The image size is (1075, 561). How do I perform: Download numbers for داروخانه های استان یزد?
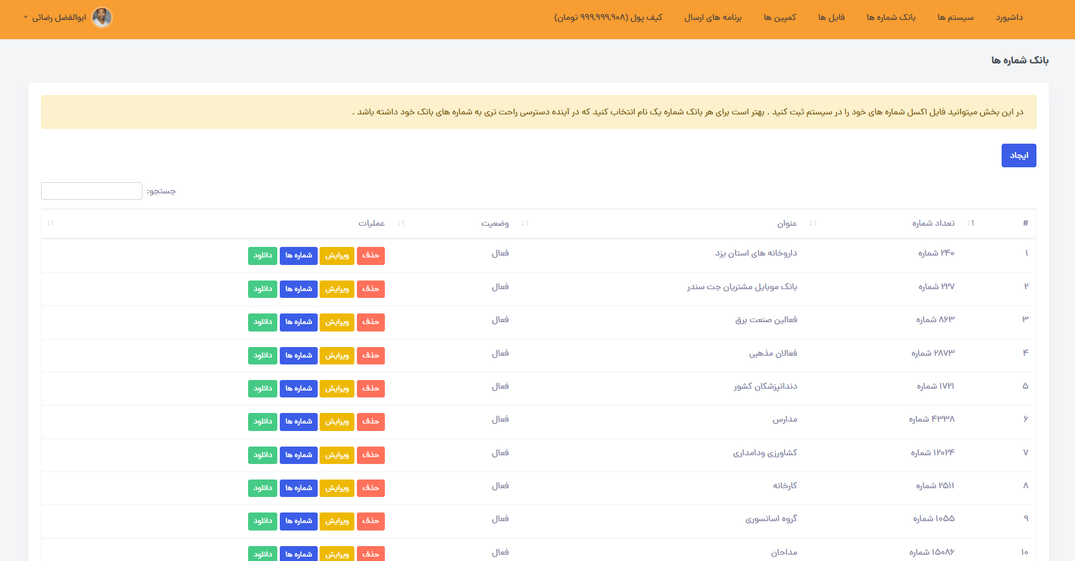click(262, 256)
